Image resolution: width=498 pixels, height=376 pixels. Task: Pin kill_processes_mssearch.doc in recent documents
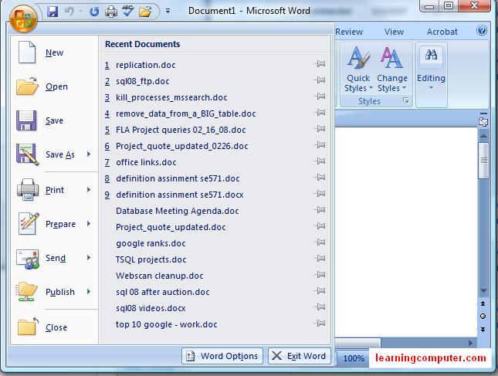point(320,97)
